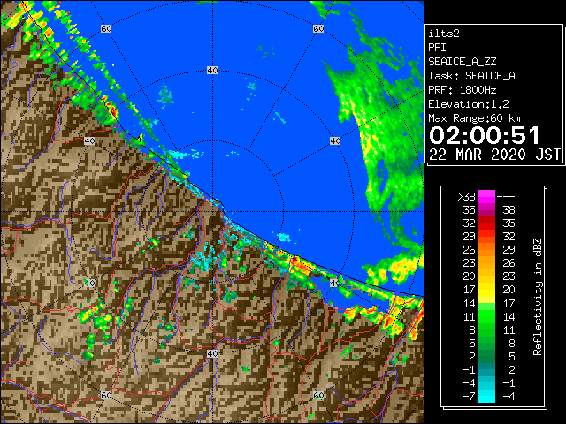566x424 pixels.
Task: Click the "40" range label due south of center
Action: (x=212, y=353)
